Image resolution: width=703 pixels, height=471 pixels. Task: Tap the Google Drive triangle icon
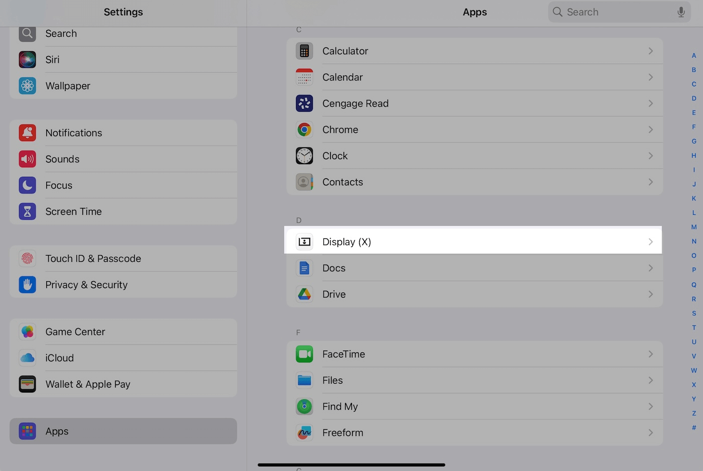point(304,294)
